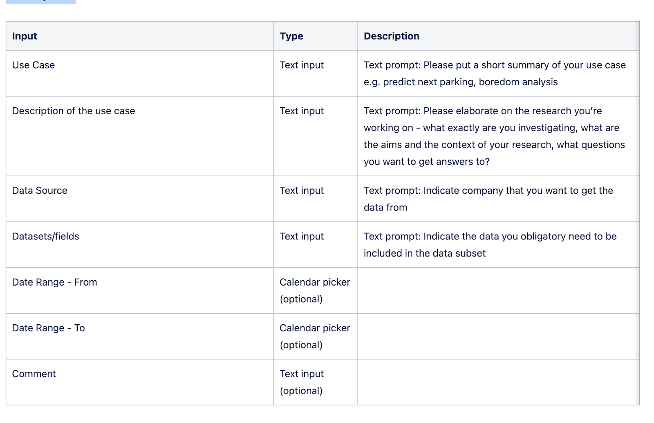Select the "Use Case" input cell
Image resolution: width=654 pixels, height=423 pixels.
34,65
